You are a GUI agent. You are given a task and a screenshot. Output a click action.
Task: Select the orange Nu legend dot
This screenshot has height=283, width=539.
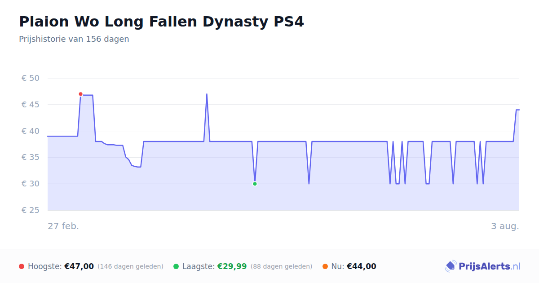(x=325, y=266)
